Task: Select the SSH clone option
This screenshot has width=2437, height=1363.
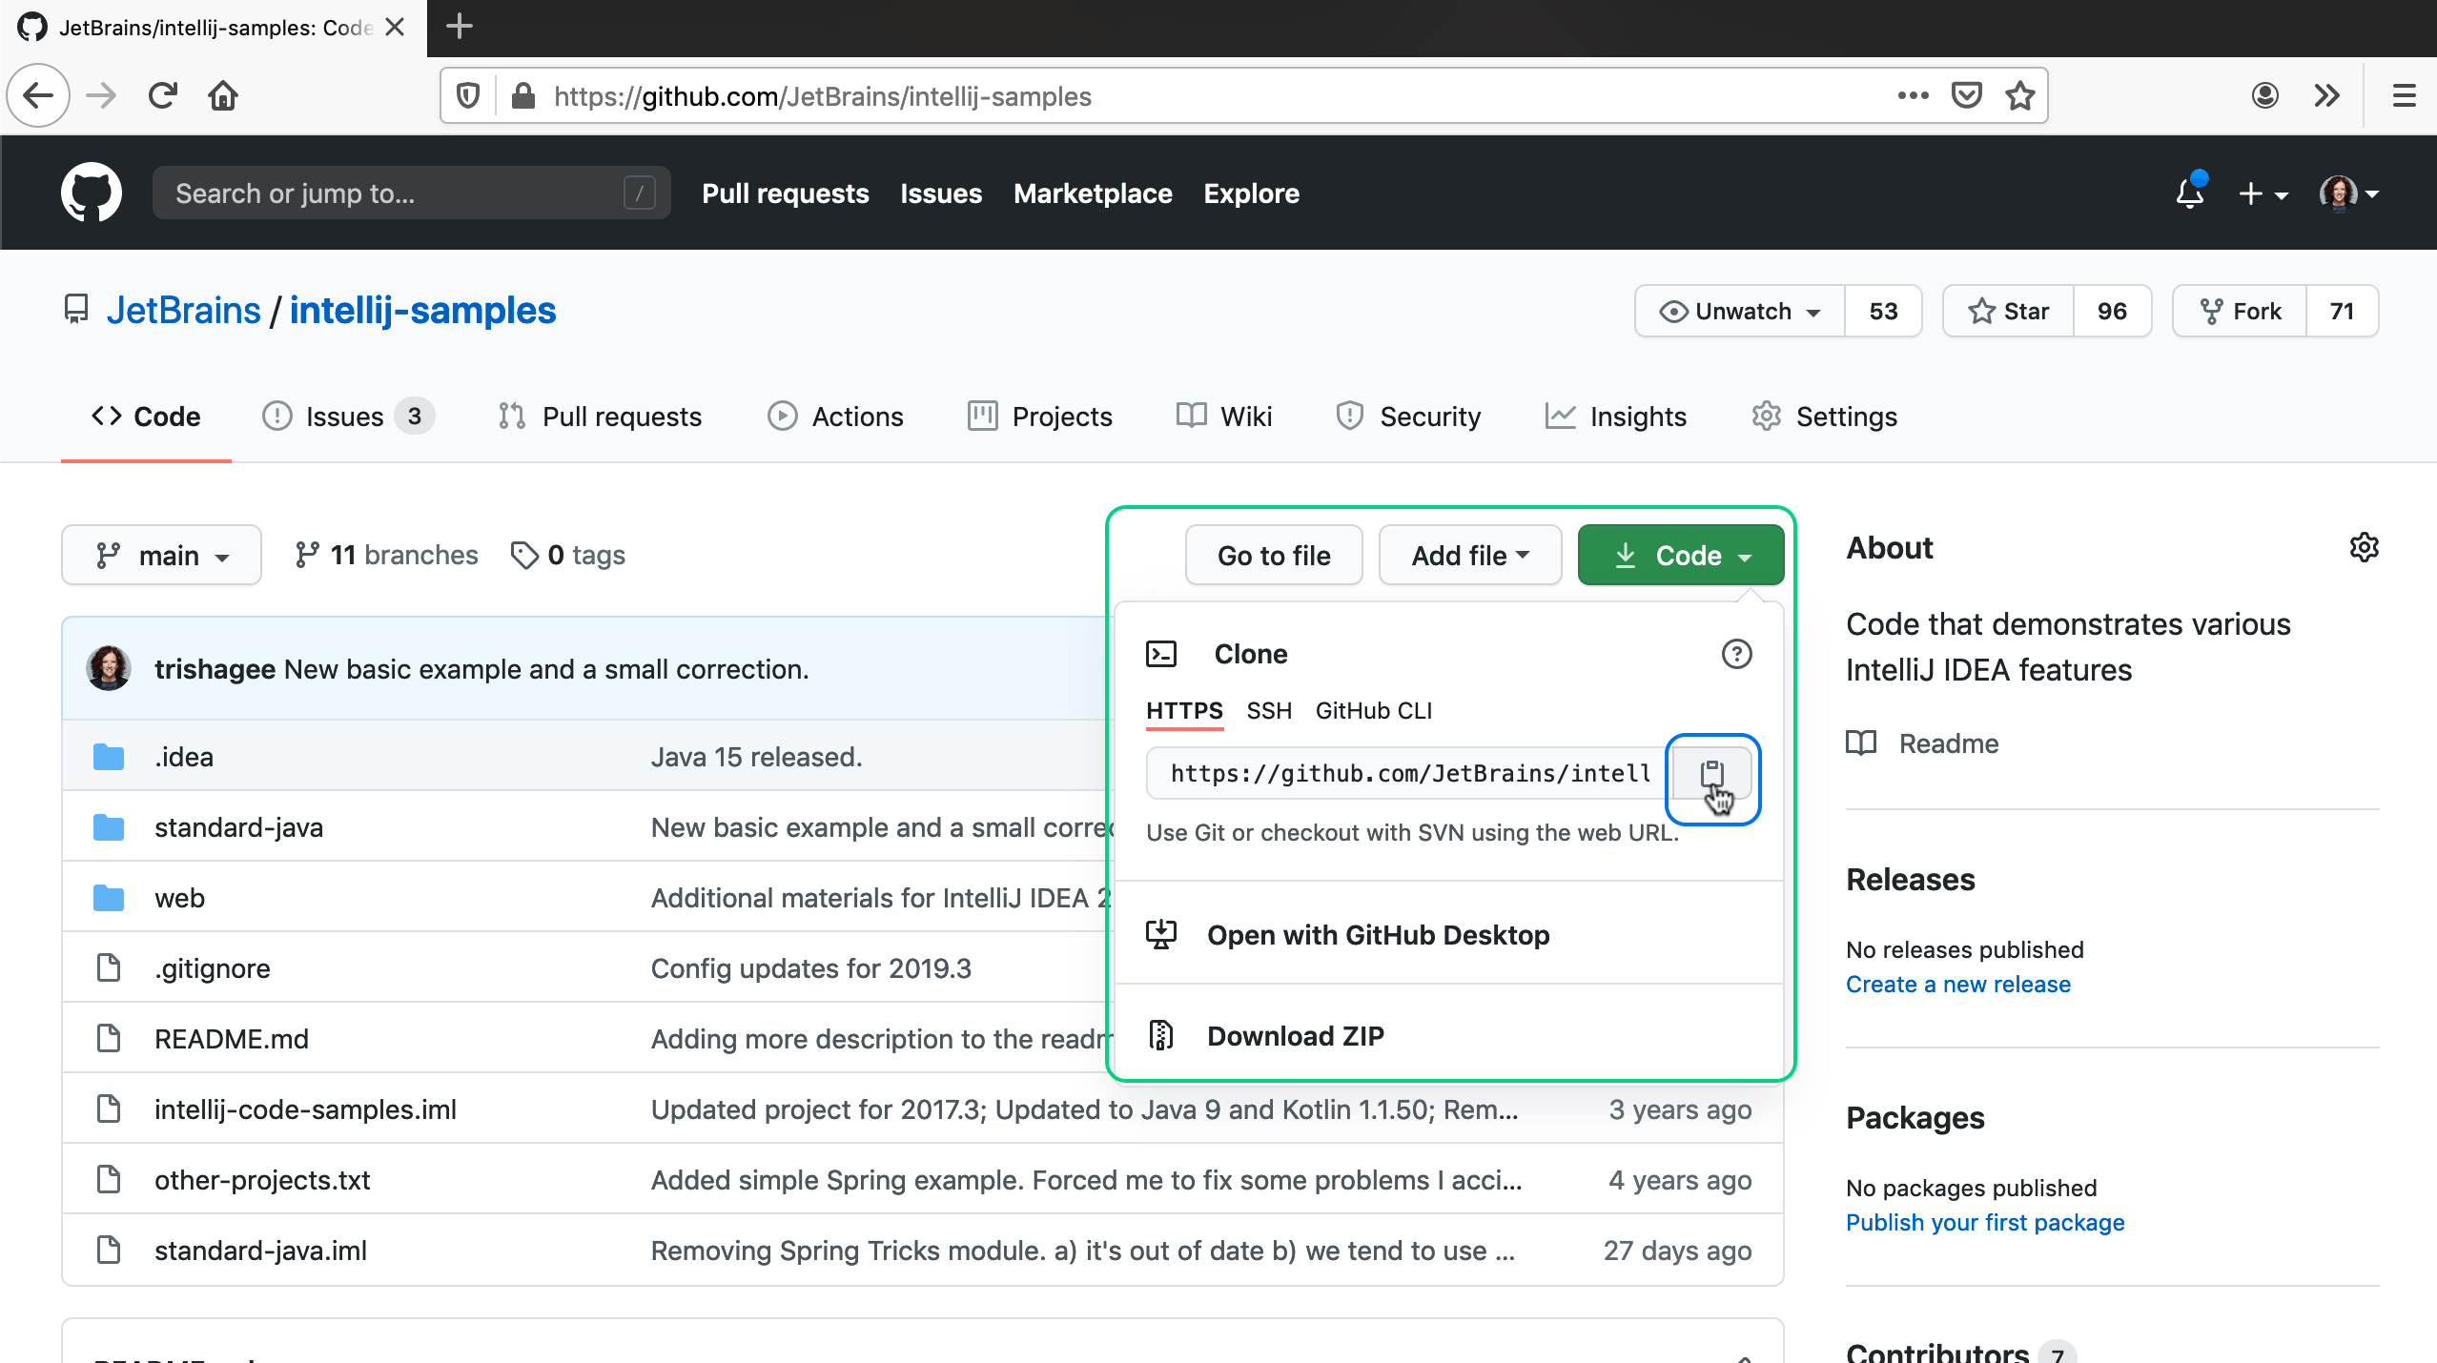Action: (x=1268, y=710)
